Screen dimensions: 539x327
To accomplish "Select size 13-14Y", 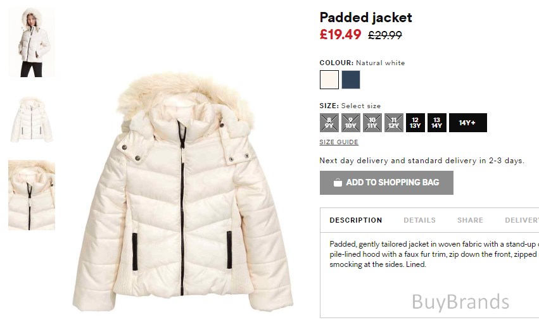I will (436, 123).
